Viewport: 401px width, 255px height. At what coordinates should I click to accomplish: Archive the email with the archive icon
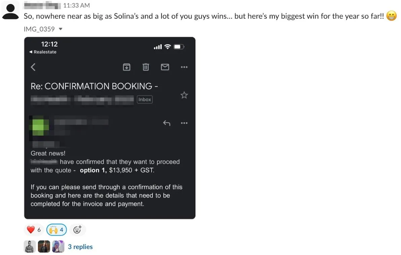pyautogui.click(x=127, y=67)
